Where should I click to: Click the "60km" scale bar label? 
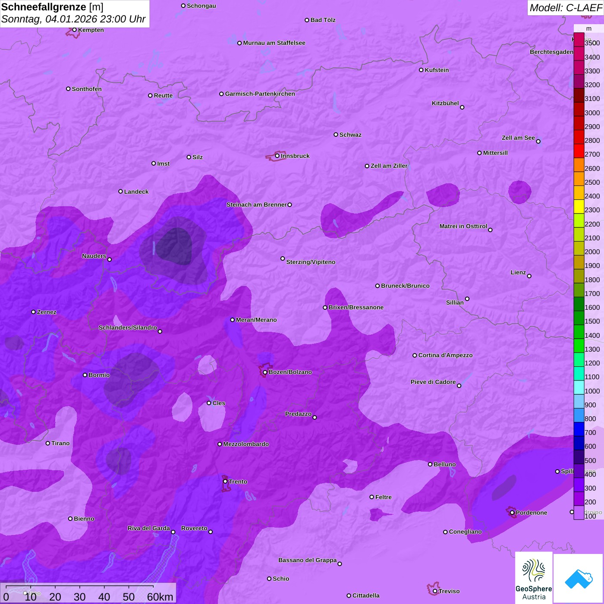(160, 597)
